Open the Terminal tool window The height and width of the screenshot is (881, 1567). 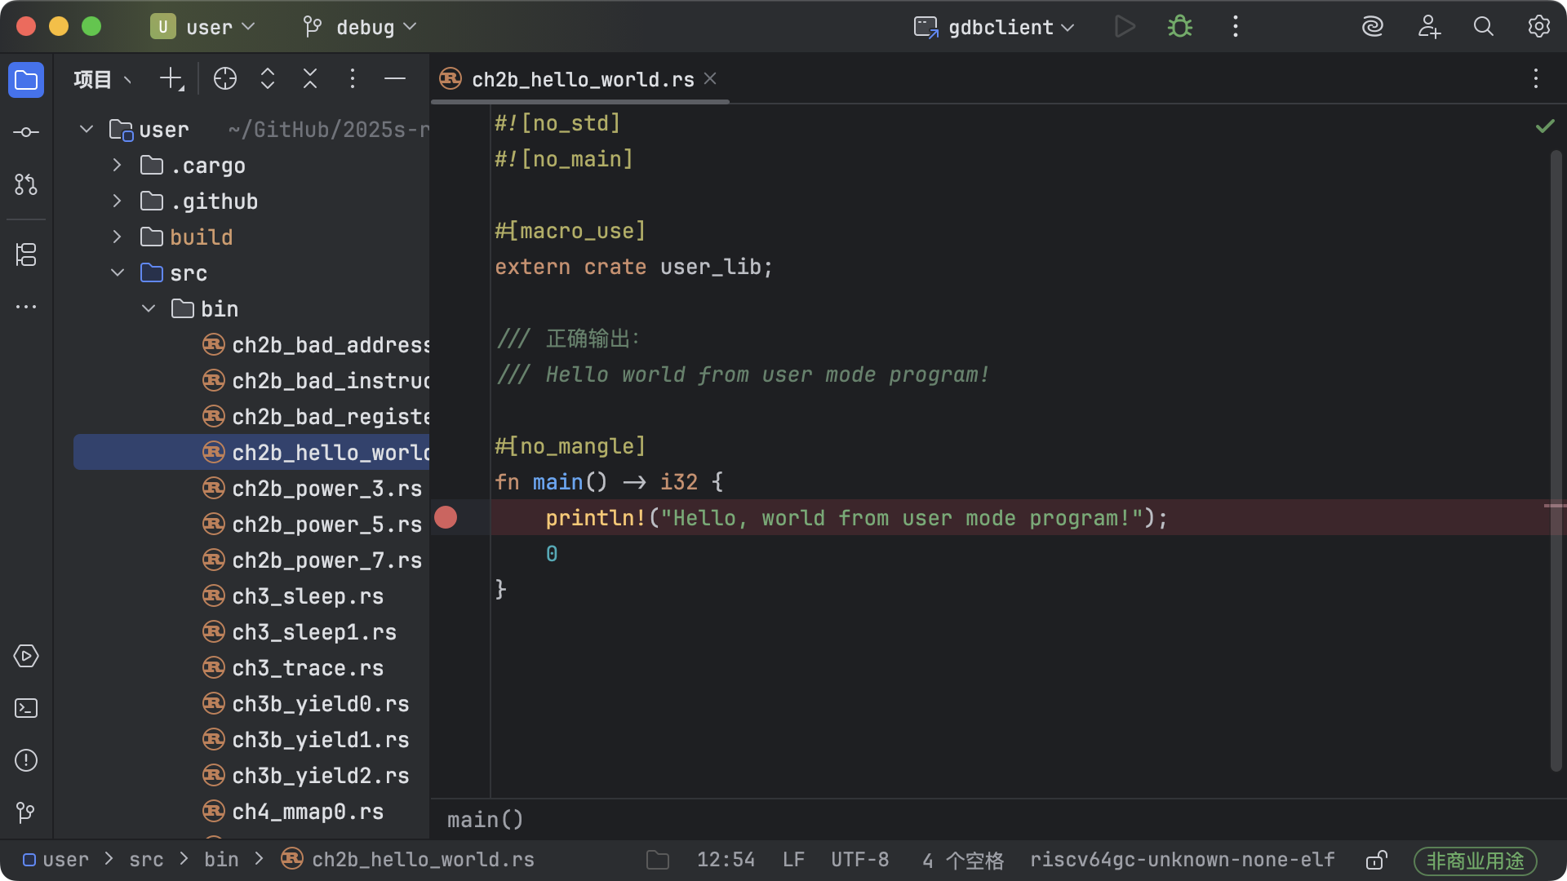click(26, 708)
